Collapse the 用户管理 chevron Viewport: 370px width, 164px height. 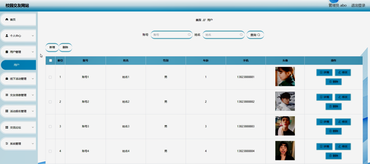tap(33, 52)
